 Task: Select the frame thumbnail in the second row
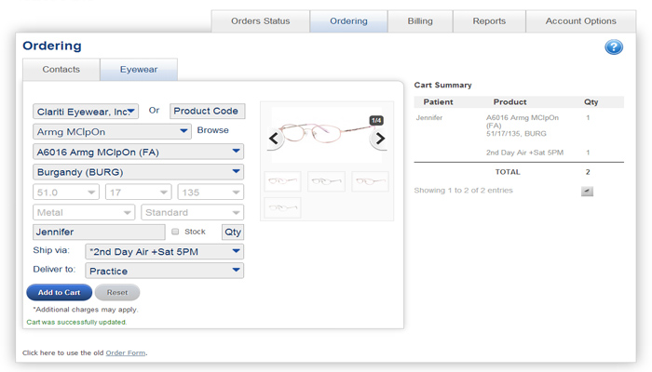[283, 207]
